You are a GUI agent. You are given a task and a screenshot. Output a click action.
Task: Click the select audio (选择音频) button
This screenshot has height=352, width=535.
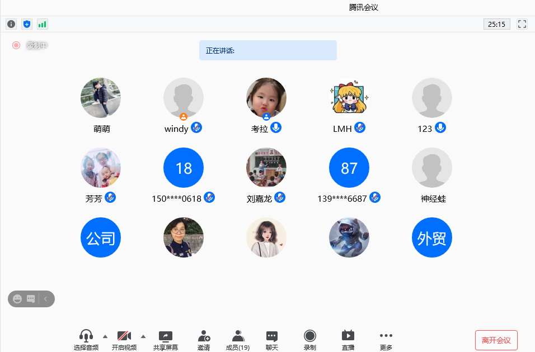(86, 340)
